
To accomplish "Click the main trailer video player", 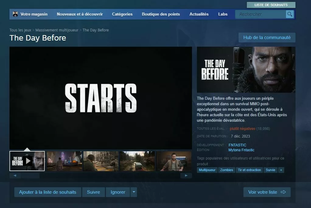I will [100, 98].
